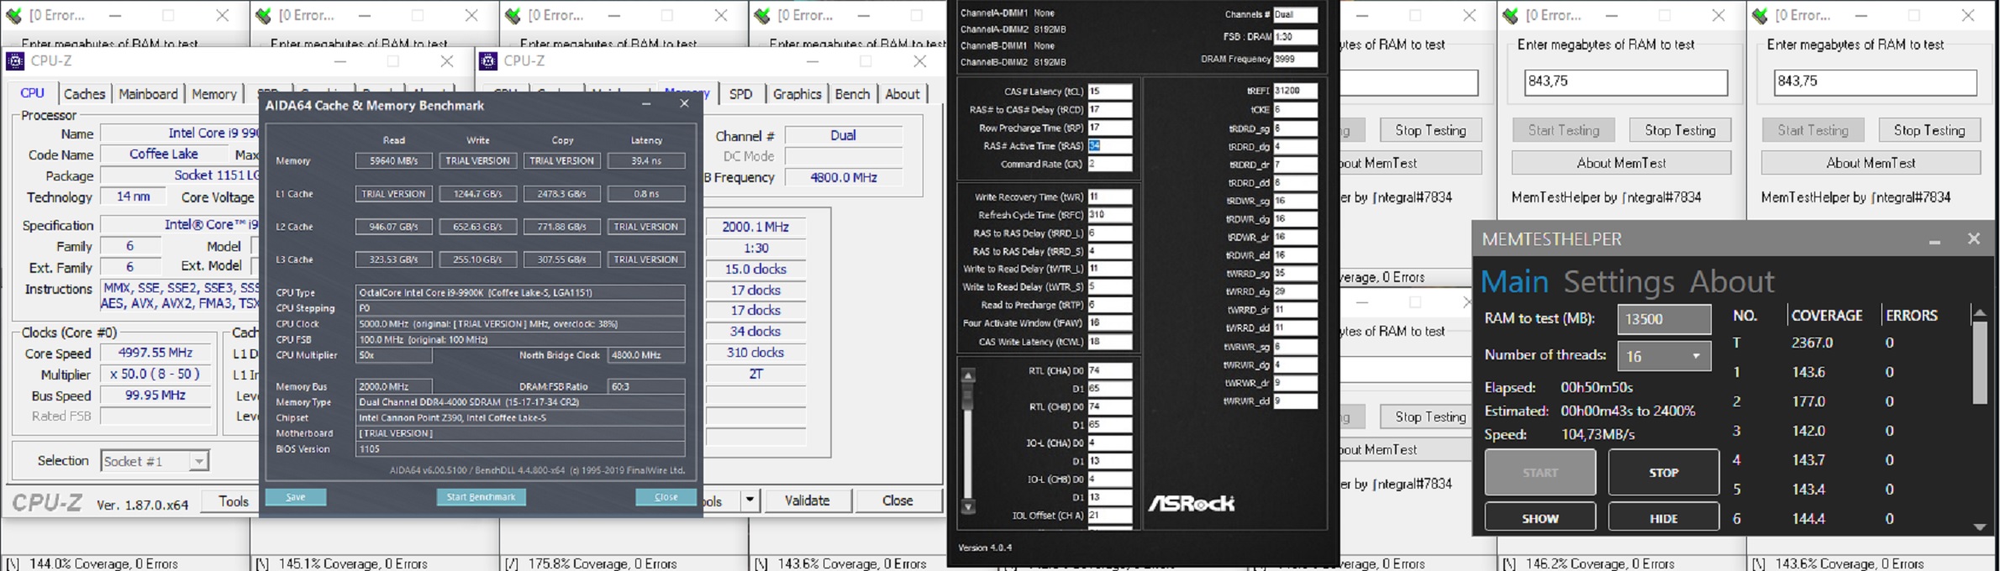Click L1 Cache Copy value 2478.3 GB/s

562,194
